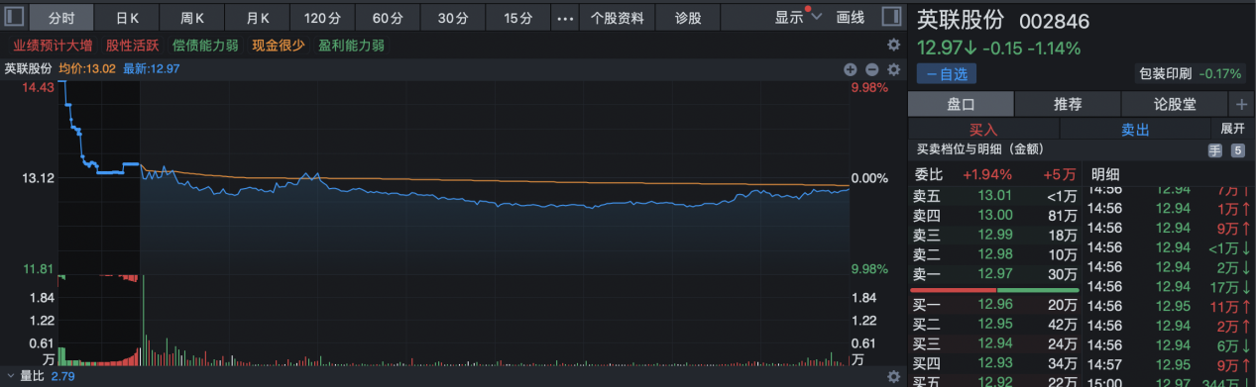This screenshot has width=1256, height=387.
Task: Expand order book with 展开
Action: (x=1231, y=130)
